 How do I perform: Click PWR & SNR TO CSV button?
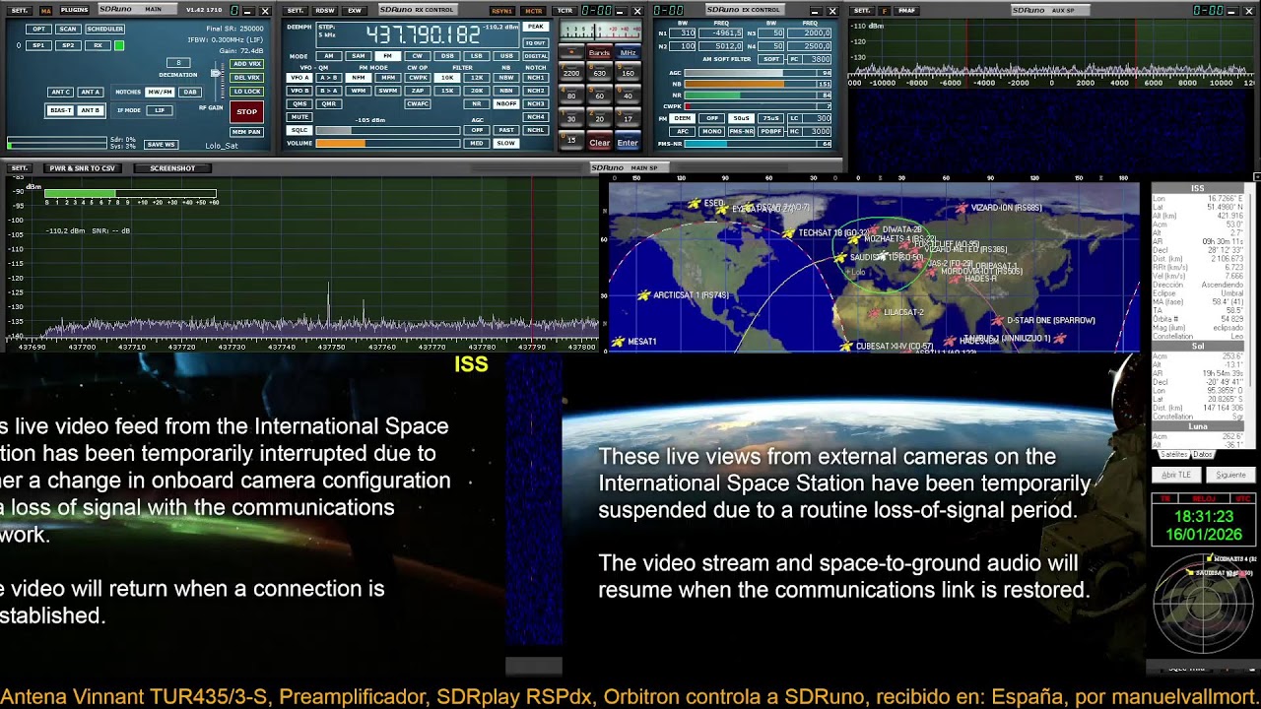pos(83,168)
